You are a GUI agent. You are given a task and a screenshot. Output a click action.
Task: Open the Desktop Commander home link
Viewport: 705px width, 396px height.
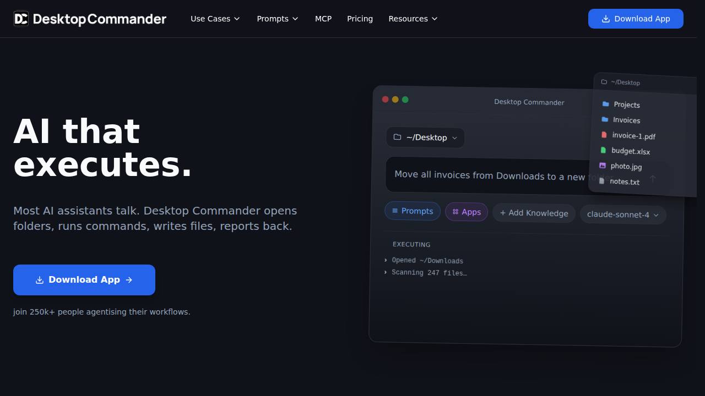pyautogui.click(x=90, y=19)
